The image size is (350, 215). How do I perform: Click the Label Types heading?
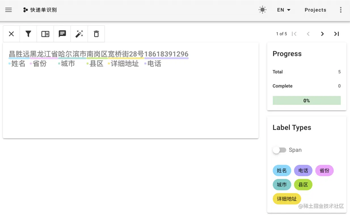(292, 128)
